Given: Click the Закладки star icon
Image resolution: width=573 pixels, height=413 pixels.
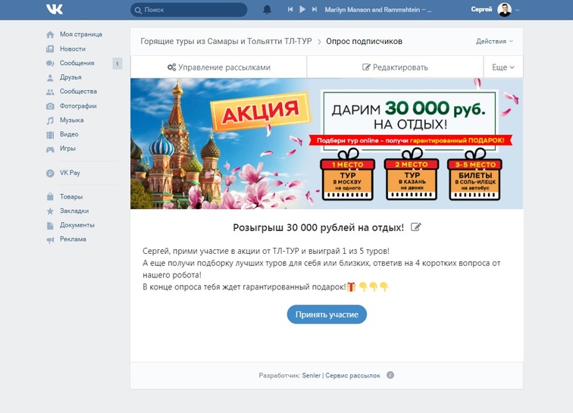Looking at the screenshot, I should pyautogui.click(x=50, y=211).
